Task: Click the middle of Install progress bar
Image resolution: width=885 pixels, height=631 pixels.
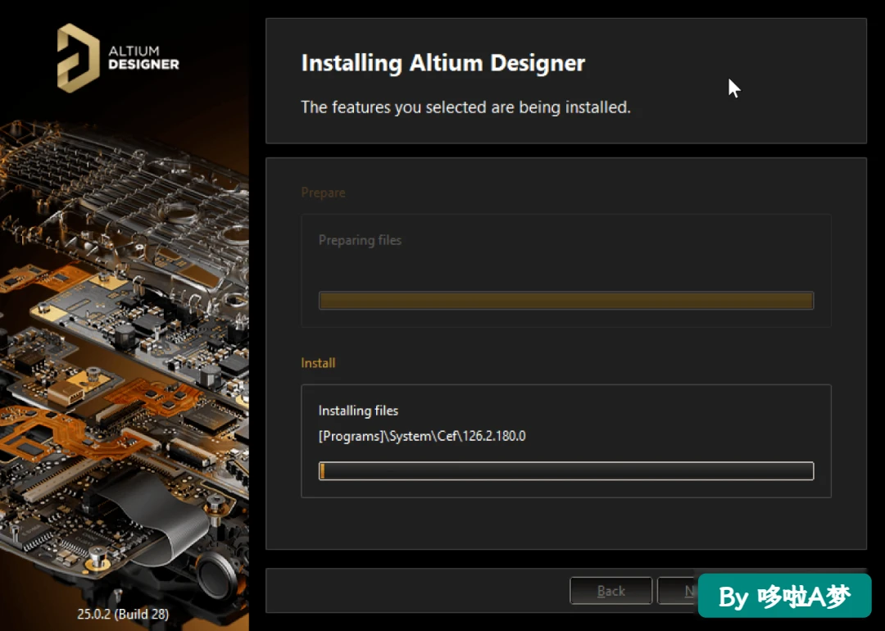Action: click(566, 470)
